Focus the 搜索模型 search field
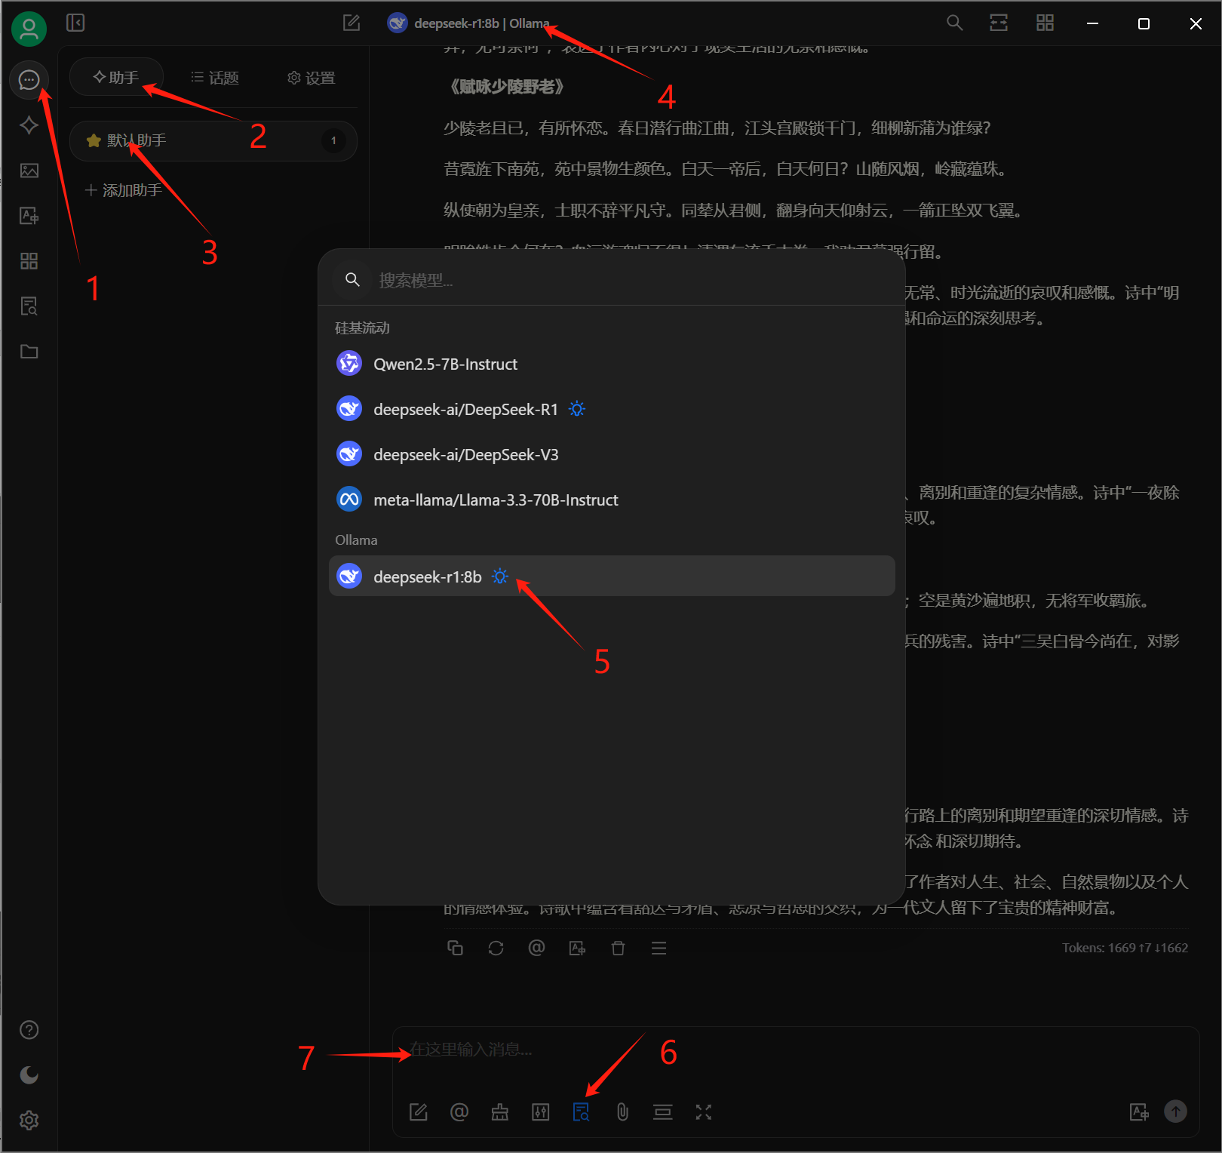 click(611, 280)
